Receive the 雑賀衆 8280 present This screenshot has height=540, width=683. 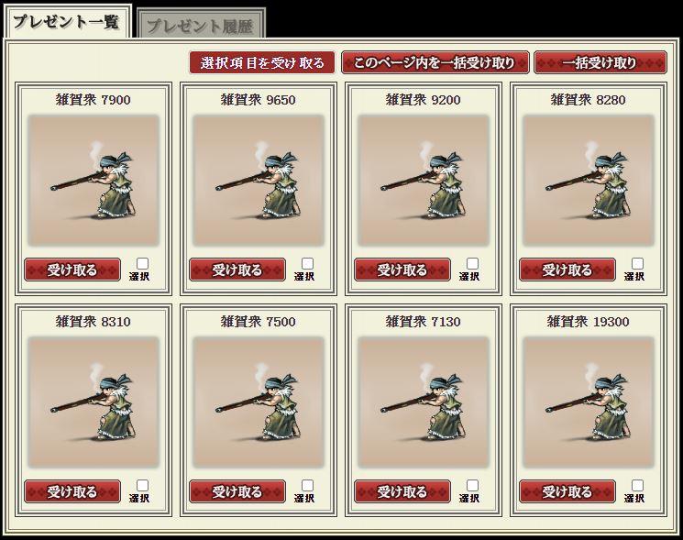click(x=567, y=270)
